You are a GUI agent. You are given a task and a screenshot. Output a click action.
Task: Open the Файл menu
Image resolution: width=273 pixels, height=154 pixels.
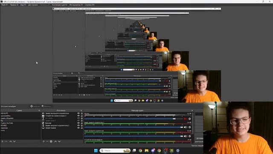pyautogui.click(x=5, y=5)
